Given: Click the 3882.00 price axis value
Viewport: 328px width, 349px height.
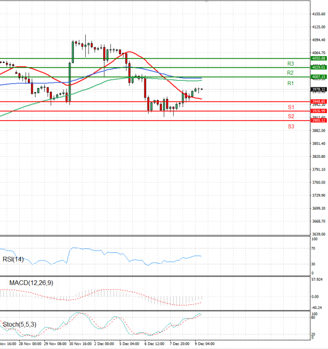Looking at the screenshot, I should click(319, 131).
